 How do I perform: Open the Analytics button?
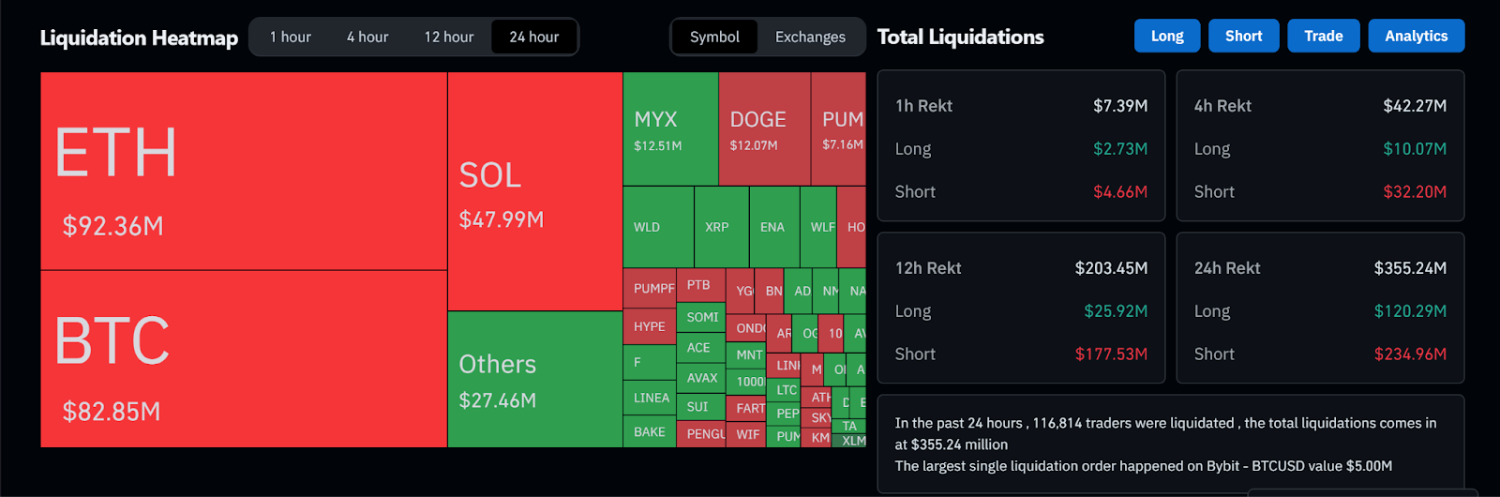(x=1416, y=37)
